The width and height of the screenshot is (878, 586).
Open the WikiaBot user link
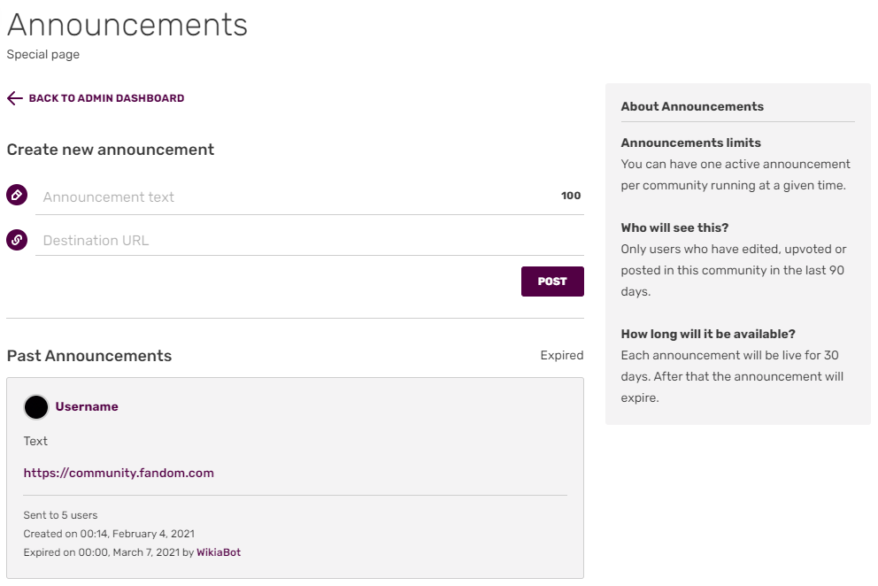point(219,552)
